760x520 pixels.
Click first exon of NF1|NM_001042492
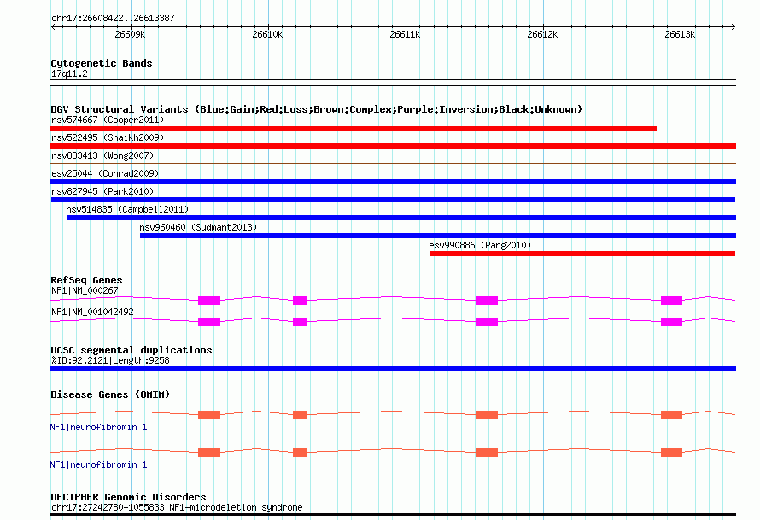tap(209, 322)
